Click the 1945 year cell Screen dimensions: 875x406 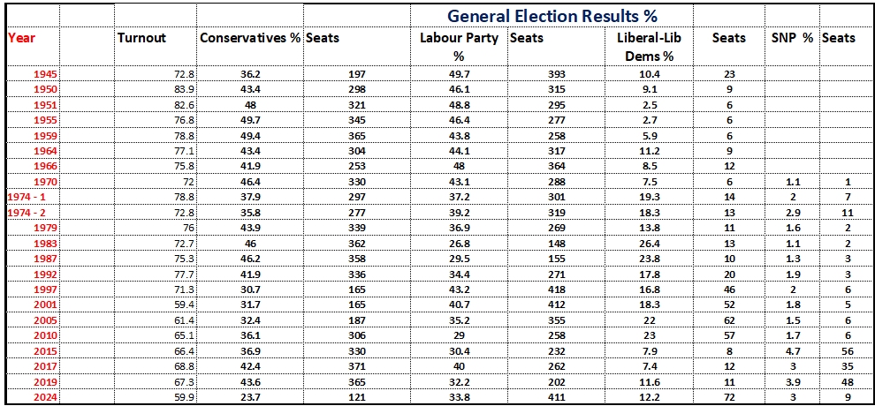pos(45,73)
